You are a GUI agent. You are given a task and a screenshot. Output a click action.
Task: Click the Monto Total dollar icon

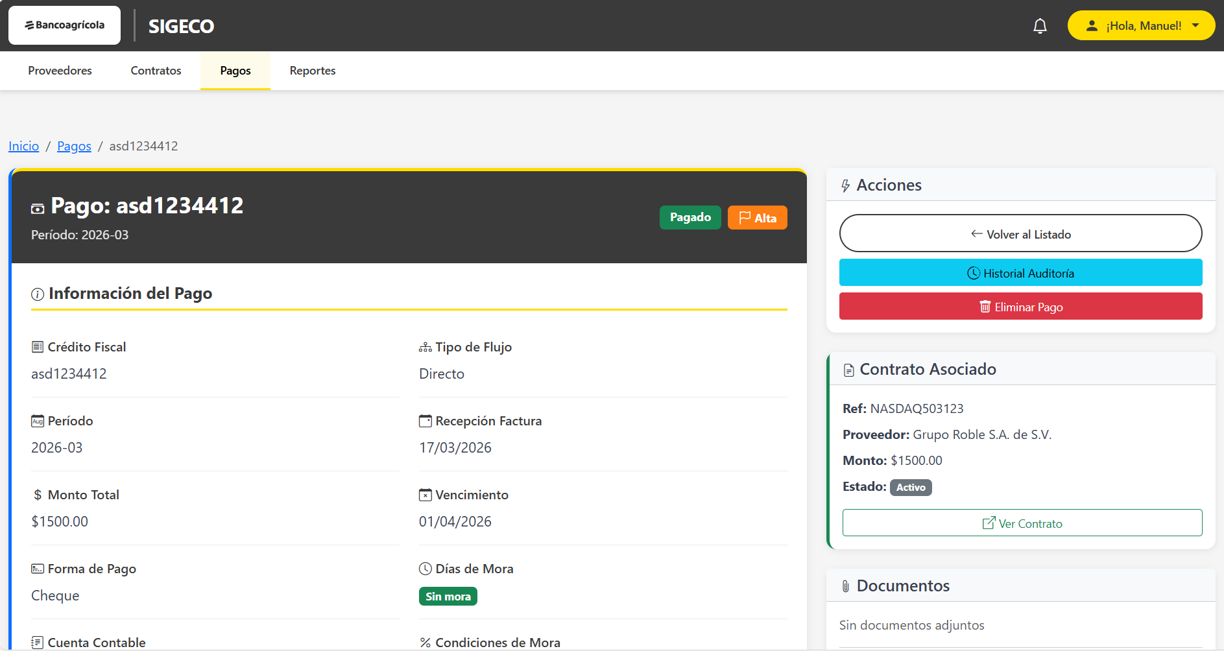click(x=38, y=495)
